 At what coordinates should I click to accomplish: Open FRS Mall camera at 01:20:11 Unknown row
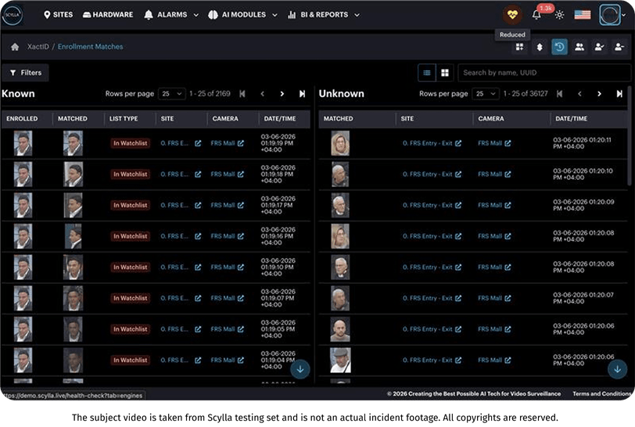point(494,143)
